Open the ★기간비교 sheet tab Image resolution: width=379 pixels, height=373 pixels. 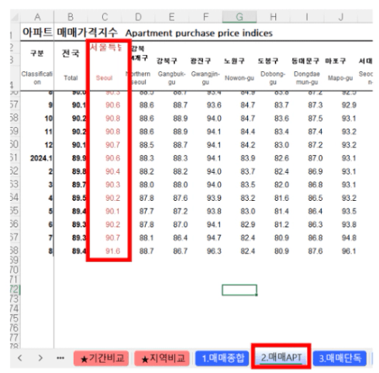click(102, 358)
